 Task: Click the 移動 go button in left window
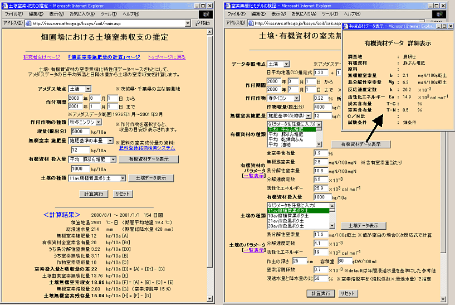tap(201, 23)
